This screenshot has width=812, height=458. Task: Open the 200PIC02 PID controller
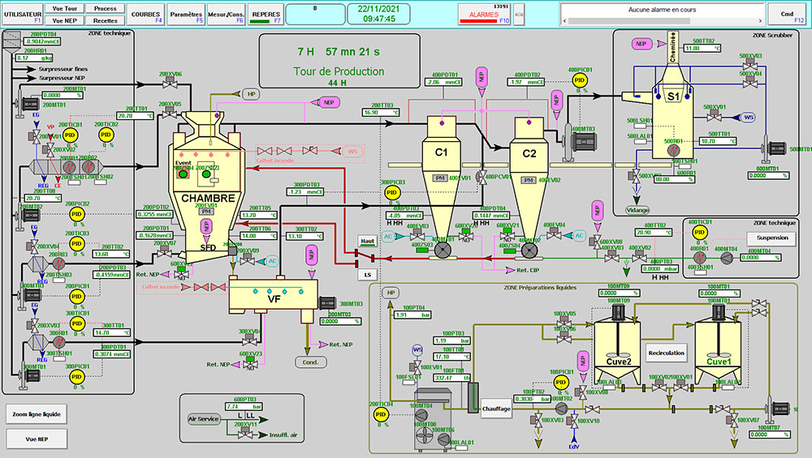coord(76,214)
